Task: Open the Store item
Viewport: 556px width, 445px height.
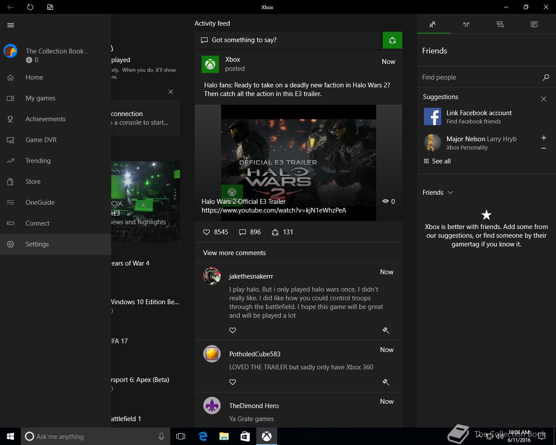Action: 56,182
